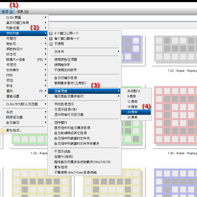Toggle 自动选中列表窗的文件夹并展开
Viewport: 197px width, 197px height.
pyautogui.click(x=84, y=144)
